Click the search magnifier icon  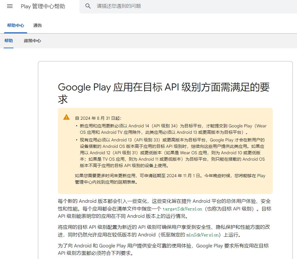[x=88, y=6]
